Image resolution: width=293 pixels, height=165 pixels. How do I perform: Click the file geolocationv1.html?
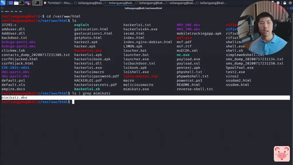coord(93,34)
